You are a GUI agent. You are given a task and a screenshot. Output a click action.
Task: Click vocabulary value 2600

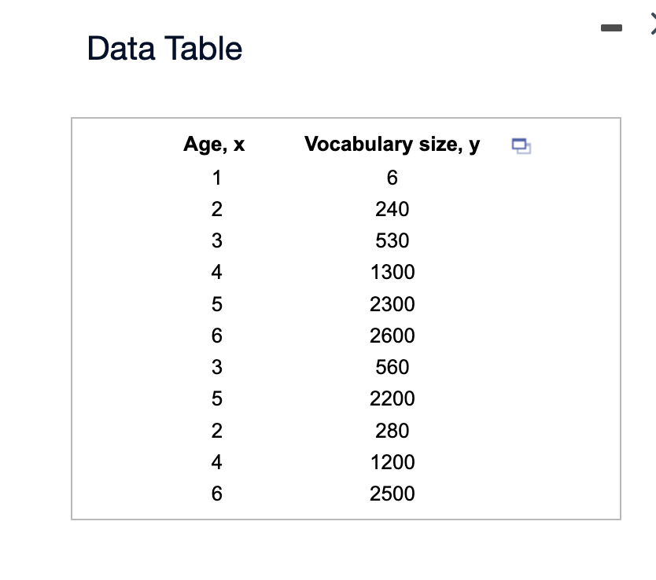click(x=392, y=336)
